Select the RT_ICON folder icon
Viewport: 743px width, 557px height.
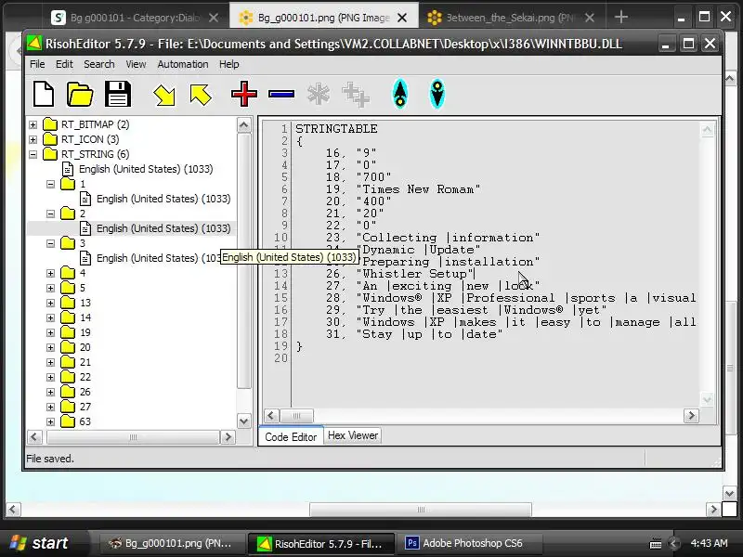(50, 139)
